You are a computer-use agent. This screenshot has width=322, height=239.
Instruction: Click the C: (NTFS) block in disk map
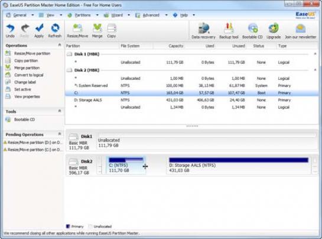[126, 166]
